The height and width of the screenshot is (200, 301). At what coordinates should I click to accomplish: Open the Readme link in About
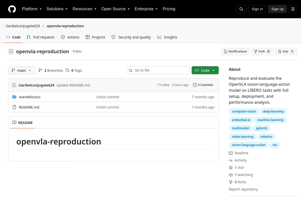239,153
